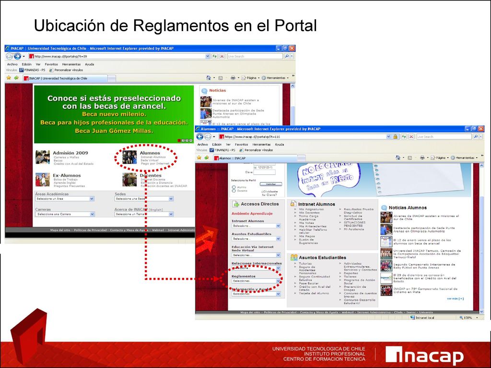Click Print icon in the Alumnos window toolbar
The image size is (491, 368).
(422, 158)
